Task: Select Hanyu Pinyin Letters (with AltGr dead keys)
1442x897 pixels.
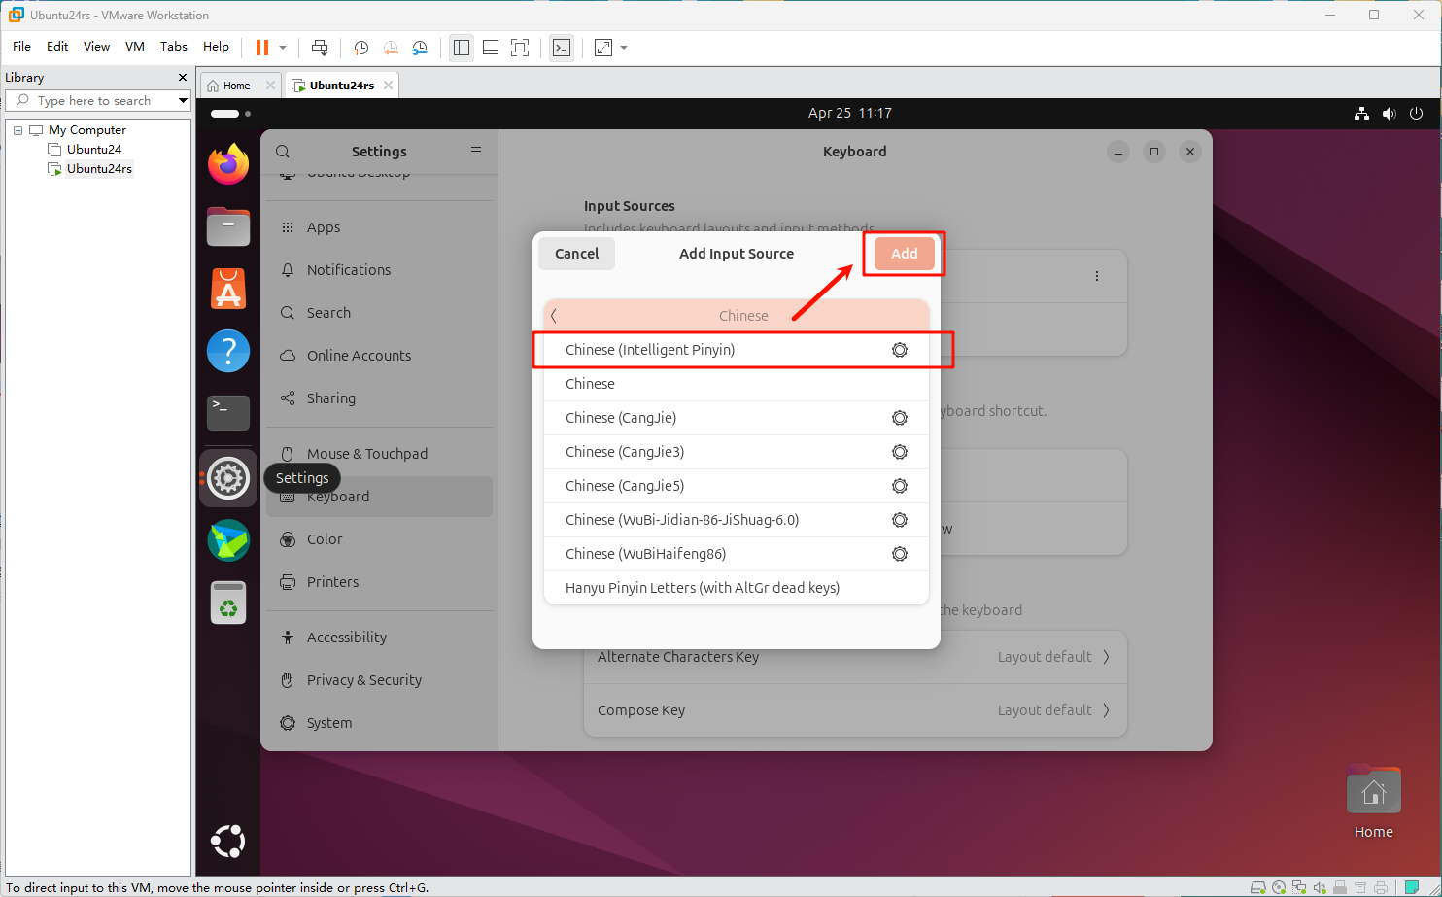Action: point(737,588)
